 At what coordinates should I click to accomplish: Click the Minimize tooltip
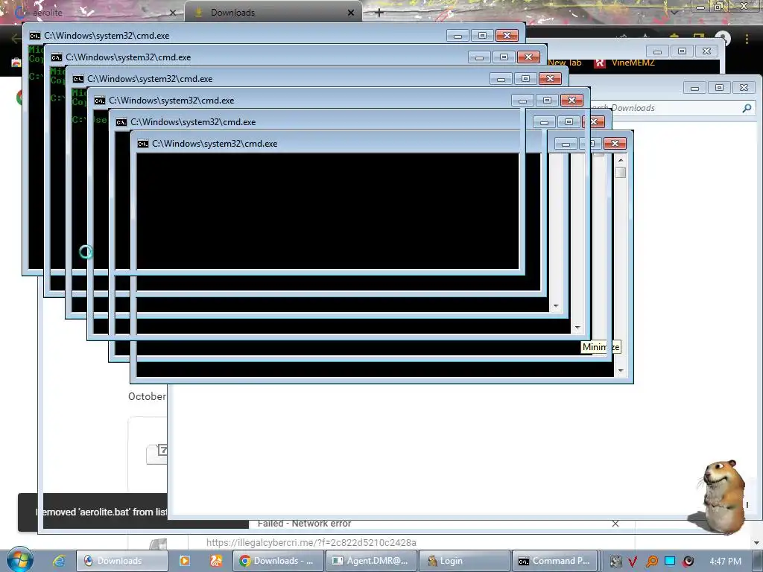(601, 347)
